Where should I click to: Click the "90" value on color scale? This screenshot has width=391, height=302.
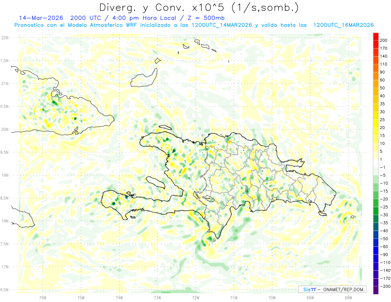383,72
